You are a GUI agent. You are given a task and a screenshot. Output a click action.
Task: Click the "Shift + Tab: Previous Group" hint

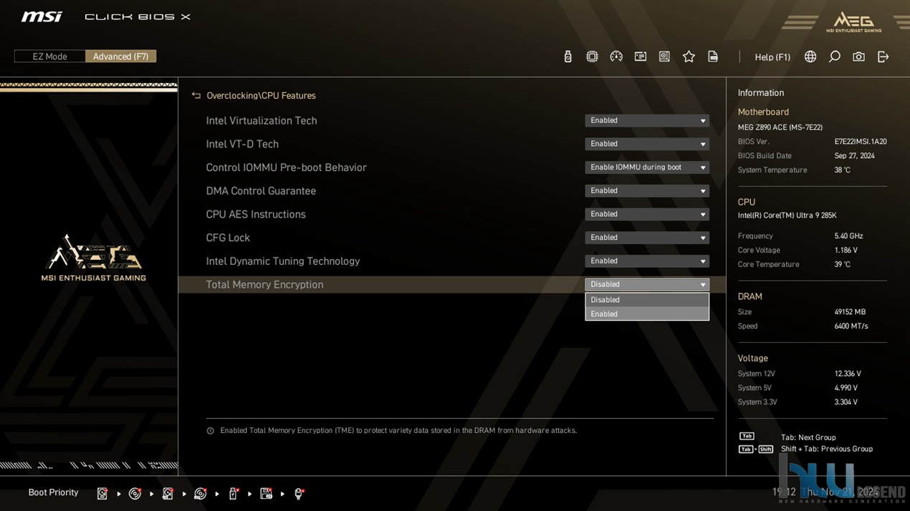click(x=827, y=449)
